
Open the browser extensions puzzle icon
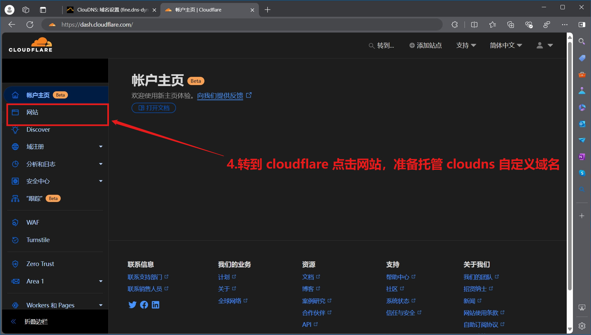[x=454, y=25]
